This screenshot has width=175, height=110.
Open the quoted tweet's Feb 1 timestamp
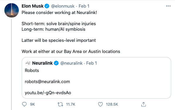click(92, 63)
